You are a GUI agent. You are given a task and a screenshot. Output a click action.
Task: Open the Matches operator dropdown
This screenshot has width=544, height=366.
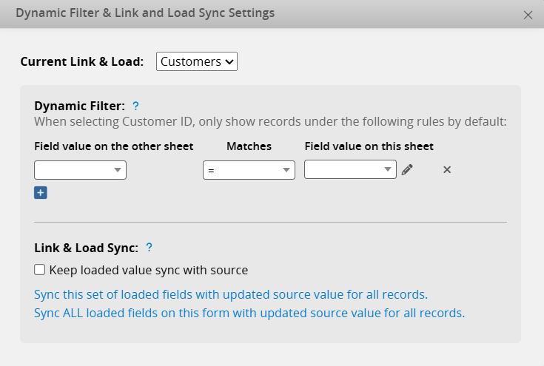[249, 170]
